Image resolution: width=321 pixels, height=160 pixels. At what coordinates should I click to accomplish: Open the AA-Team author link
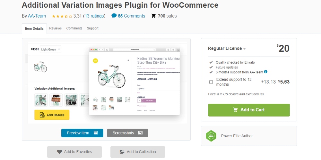[37, 16]
